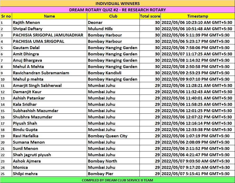Select the name Anuj Bhargava
Screen dimensions: 235x183
[27, 60]
